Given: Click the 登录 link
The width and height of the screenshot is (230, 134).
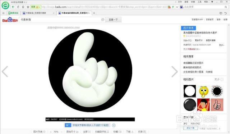Looking at the screenshot, I should (x=218, y=19).
